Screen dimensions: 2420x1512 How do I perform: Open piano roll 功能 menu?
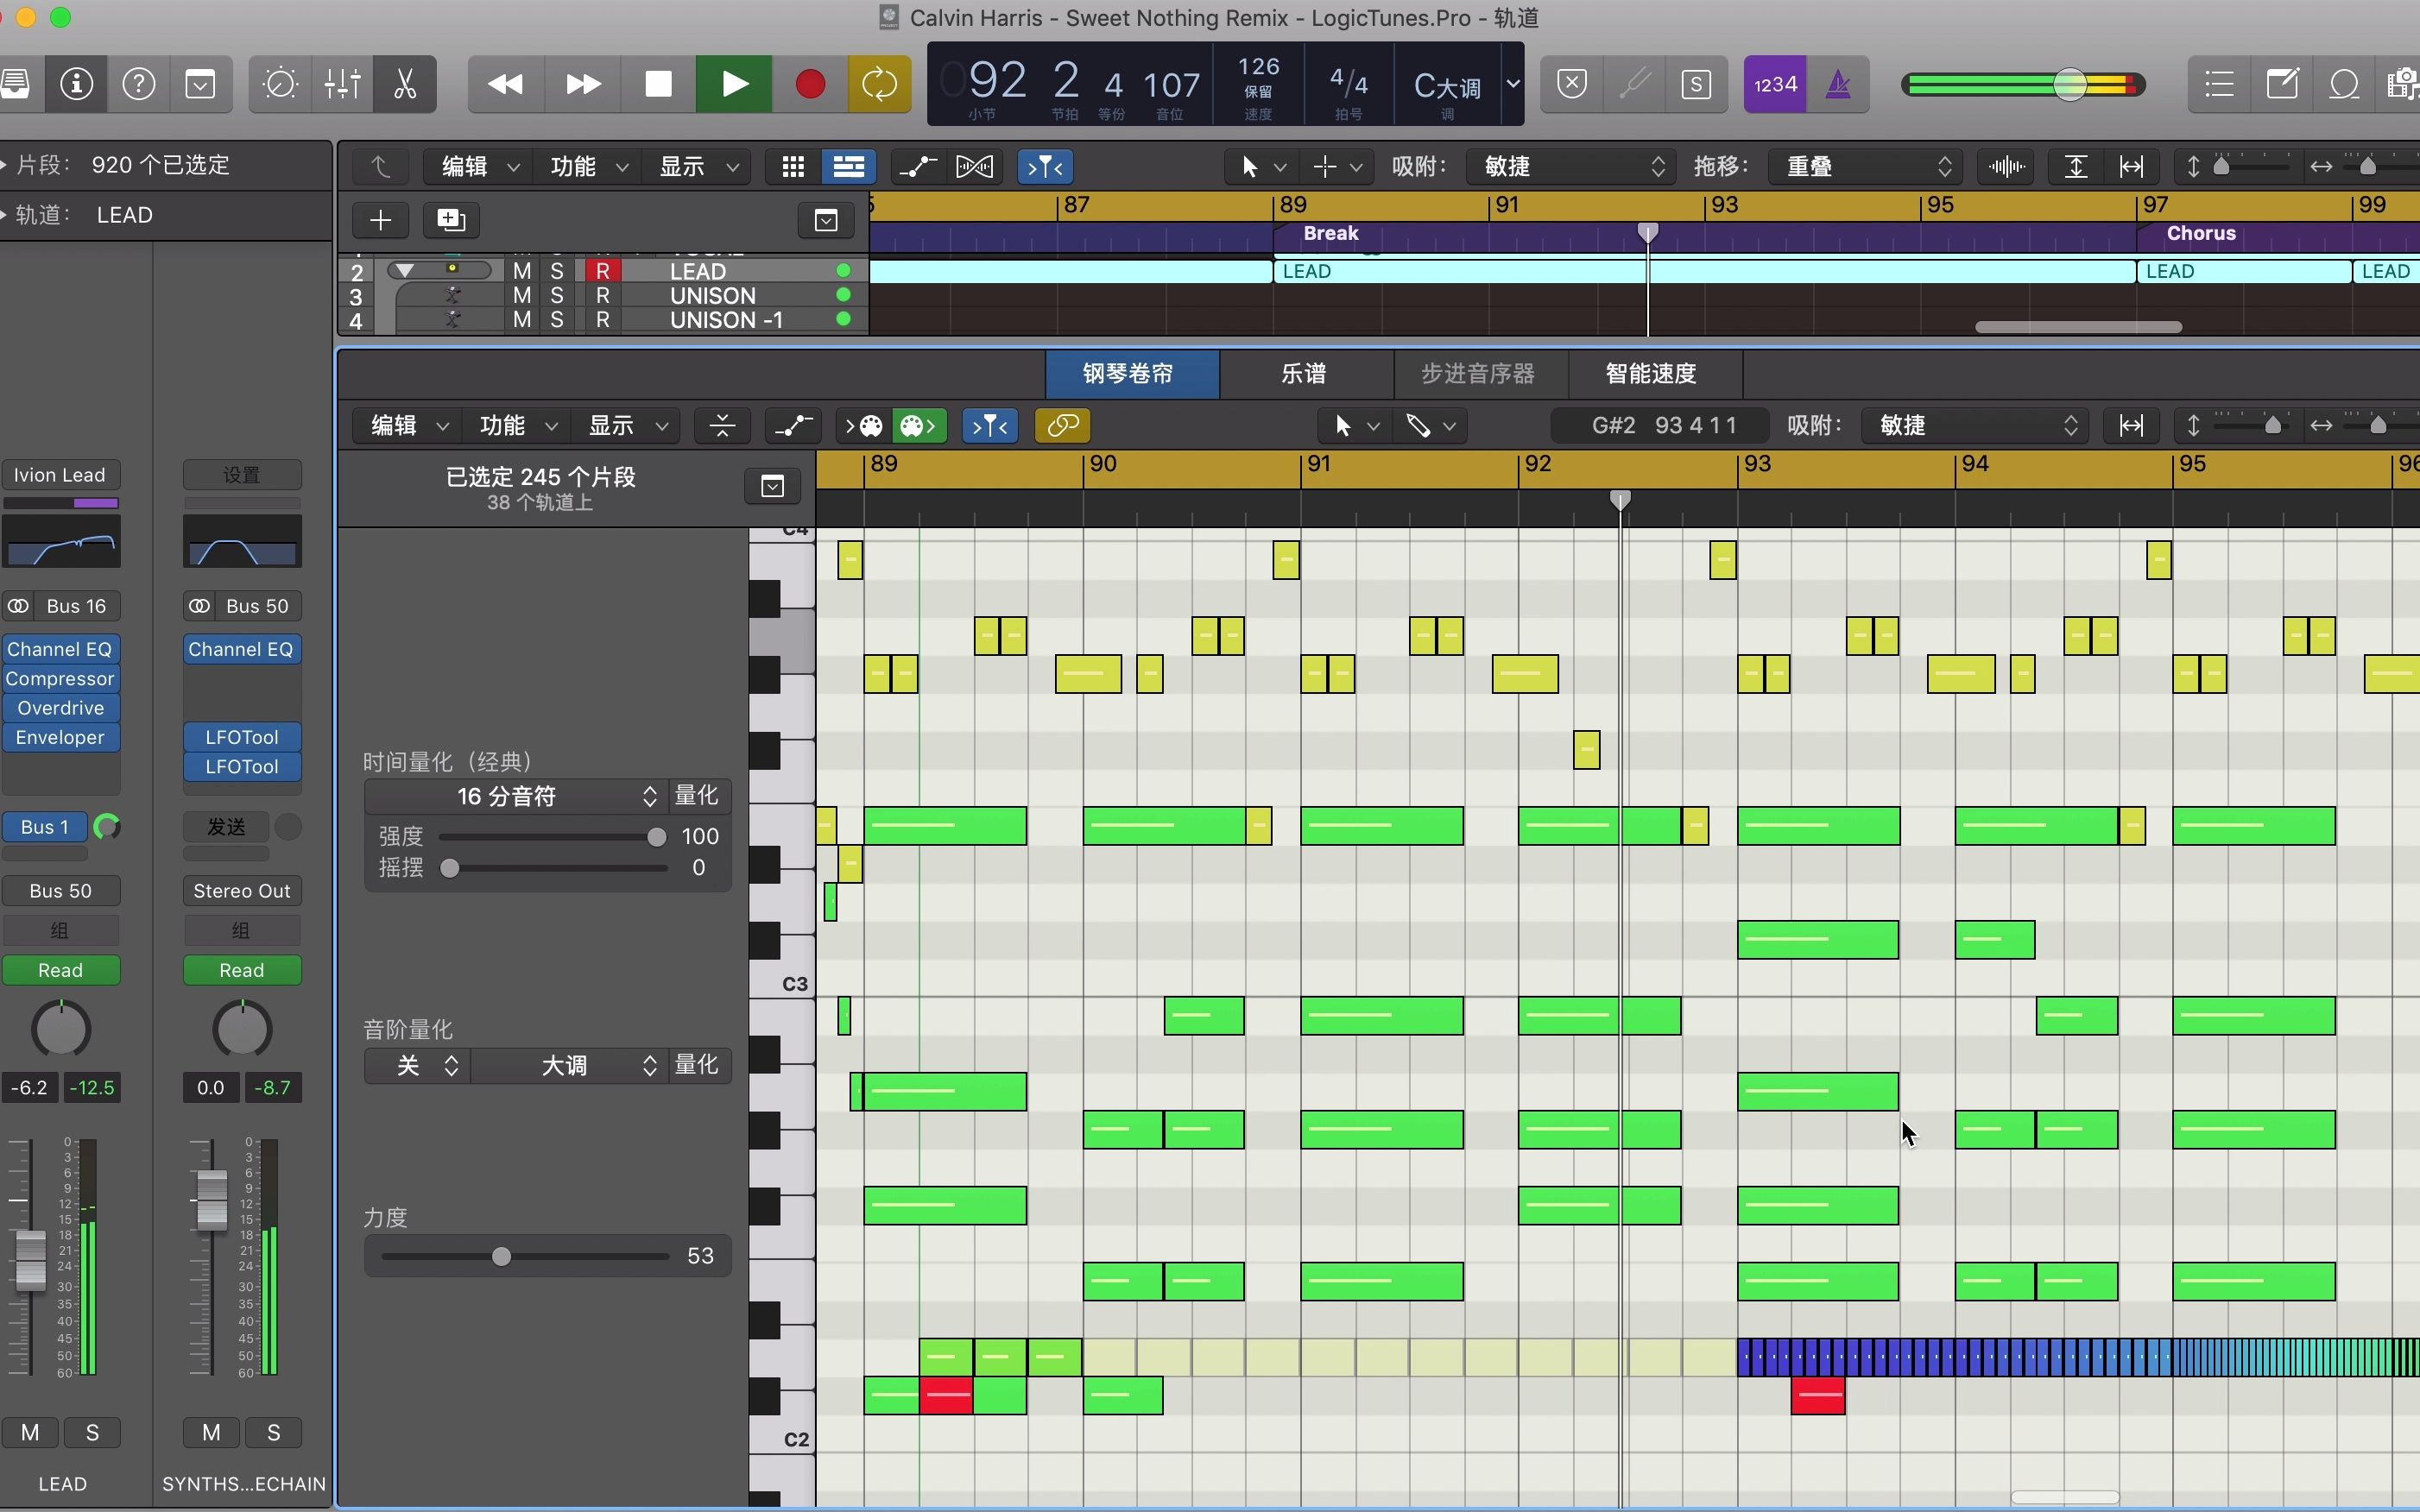pyautogui.click(x=516, y=425)
